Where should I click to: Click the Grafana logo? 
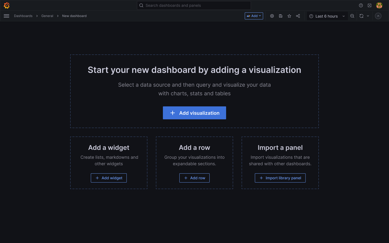click(x=6, y=5)
